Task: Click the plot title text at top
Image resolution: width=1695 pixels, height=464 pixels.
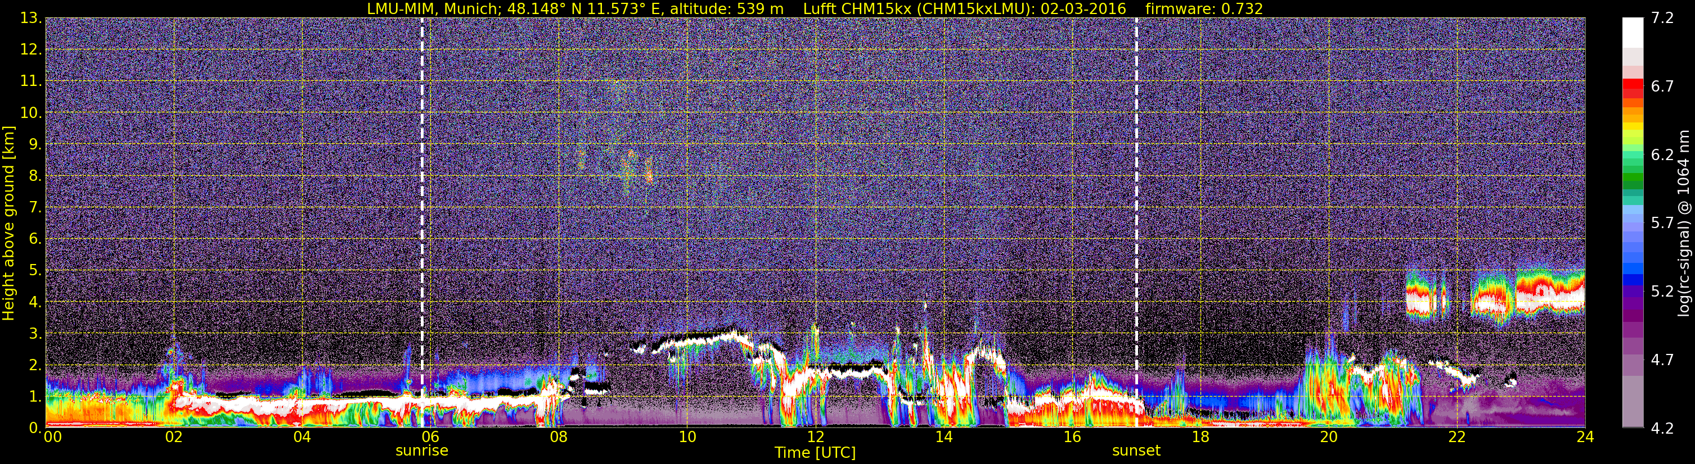Action: [x=815, y=8]
